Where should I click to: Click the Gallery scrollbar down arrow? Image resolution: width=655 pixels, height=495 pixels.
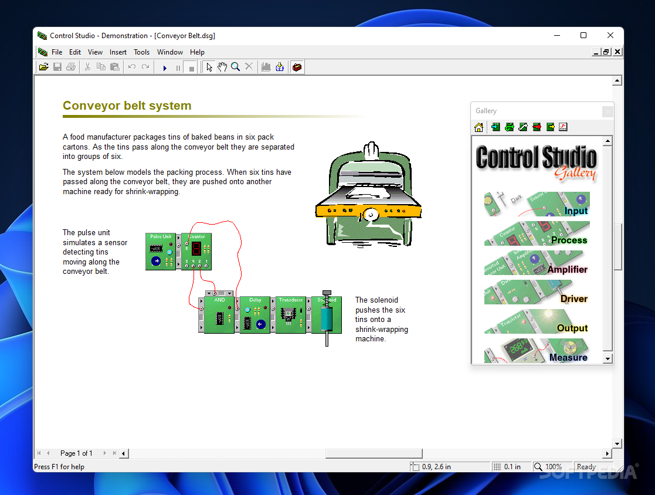pos(608,358)
